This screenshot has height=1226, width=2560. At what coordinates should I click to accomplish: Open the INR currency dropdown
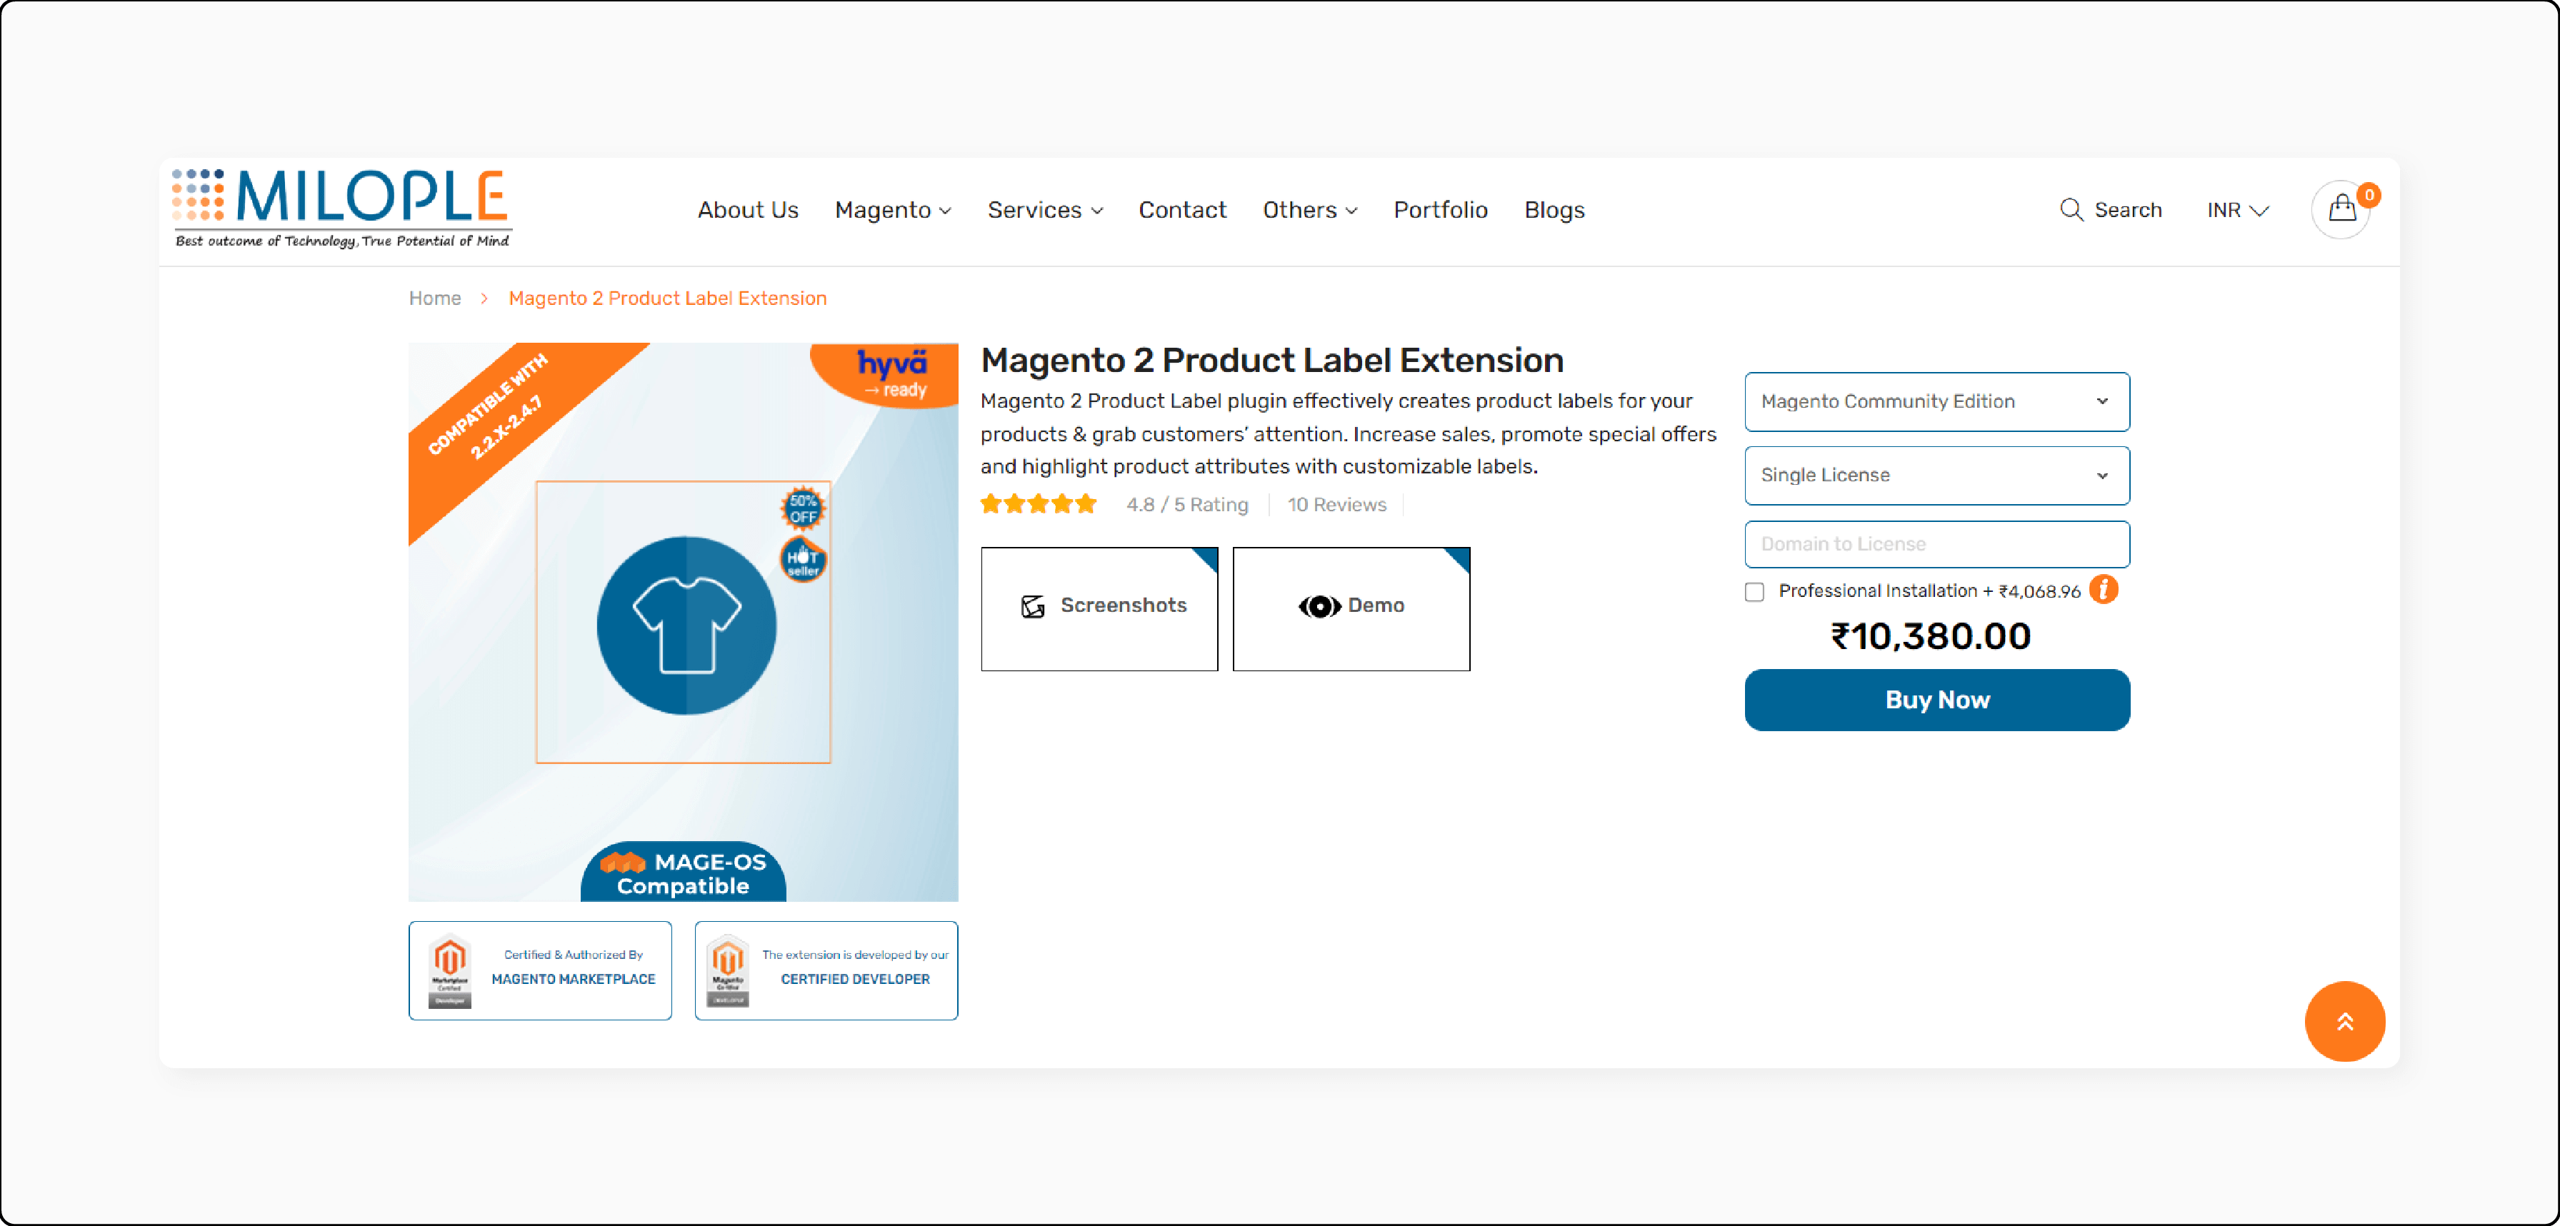(x=2238, y=210)
